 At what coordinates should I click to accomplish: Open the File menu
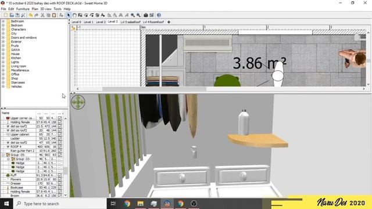click(3, 9)
